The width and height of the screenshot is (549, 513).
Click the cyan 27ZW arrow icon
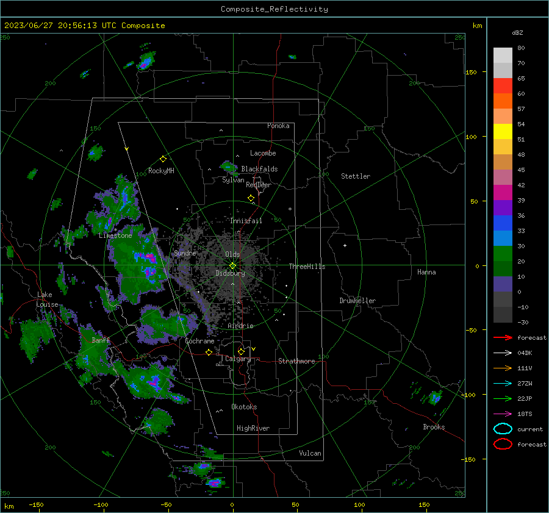click(503, 384)
